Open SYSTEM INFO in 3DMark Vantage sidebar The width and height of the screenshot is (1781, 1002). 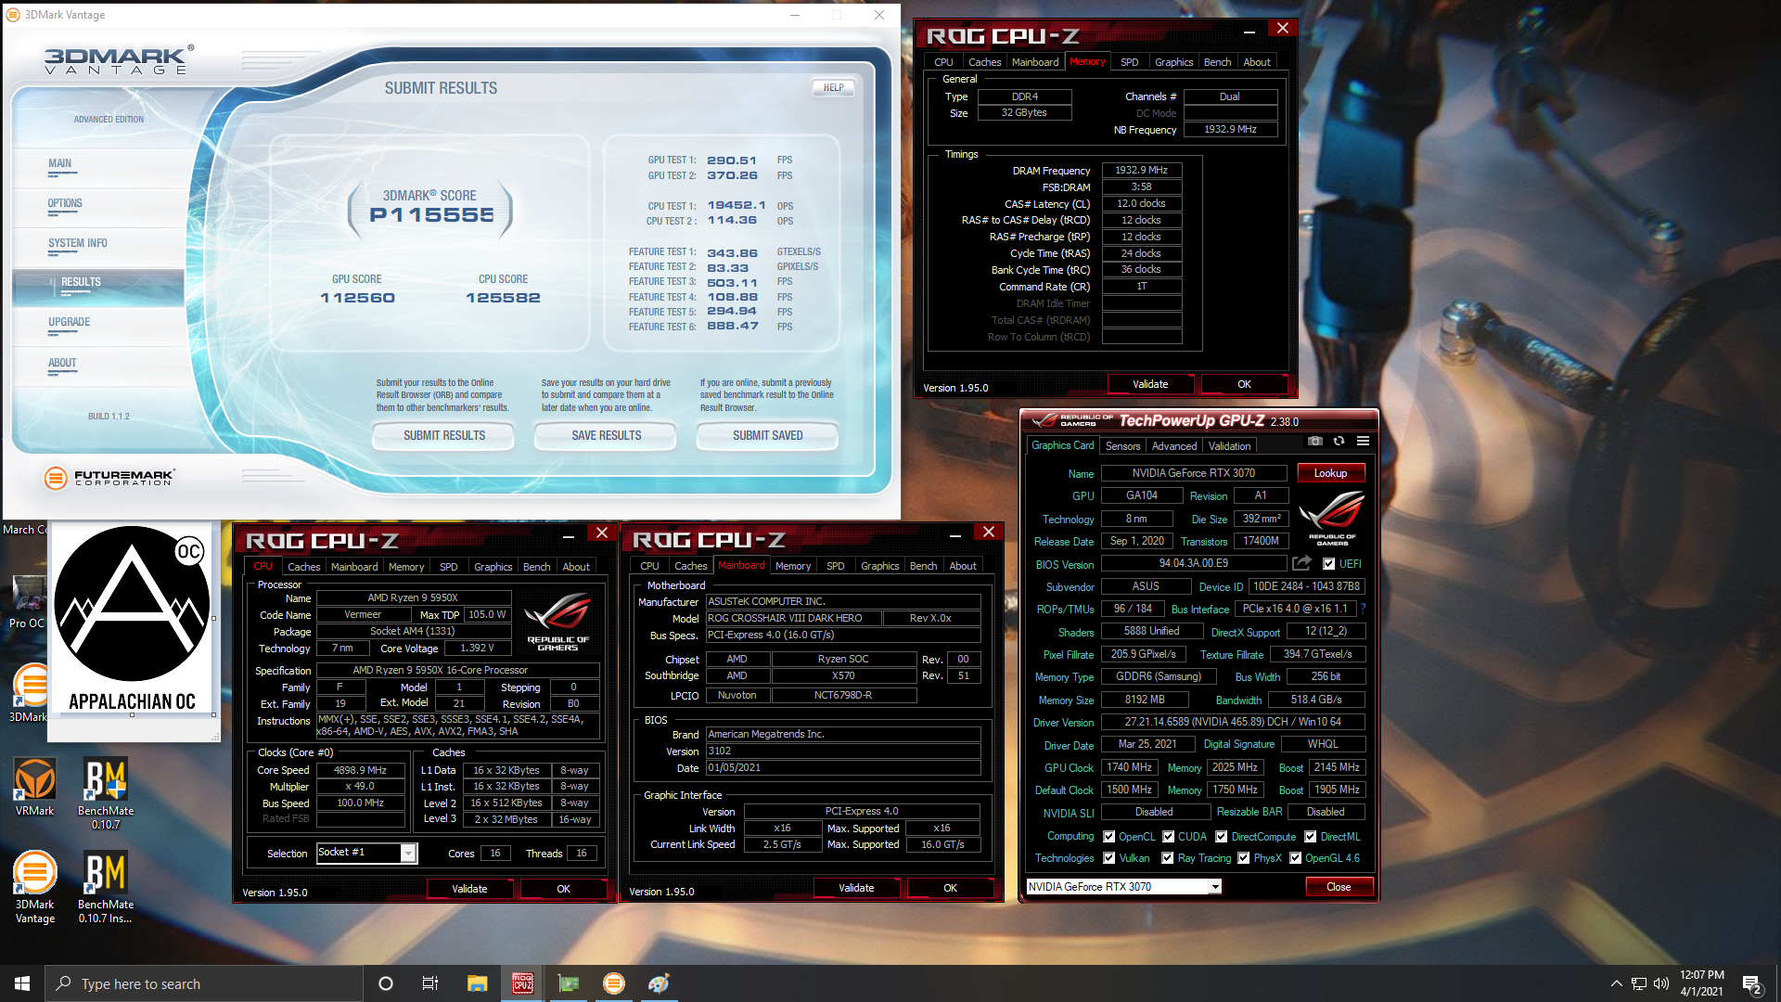click(78, 243)
